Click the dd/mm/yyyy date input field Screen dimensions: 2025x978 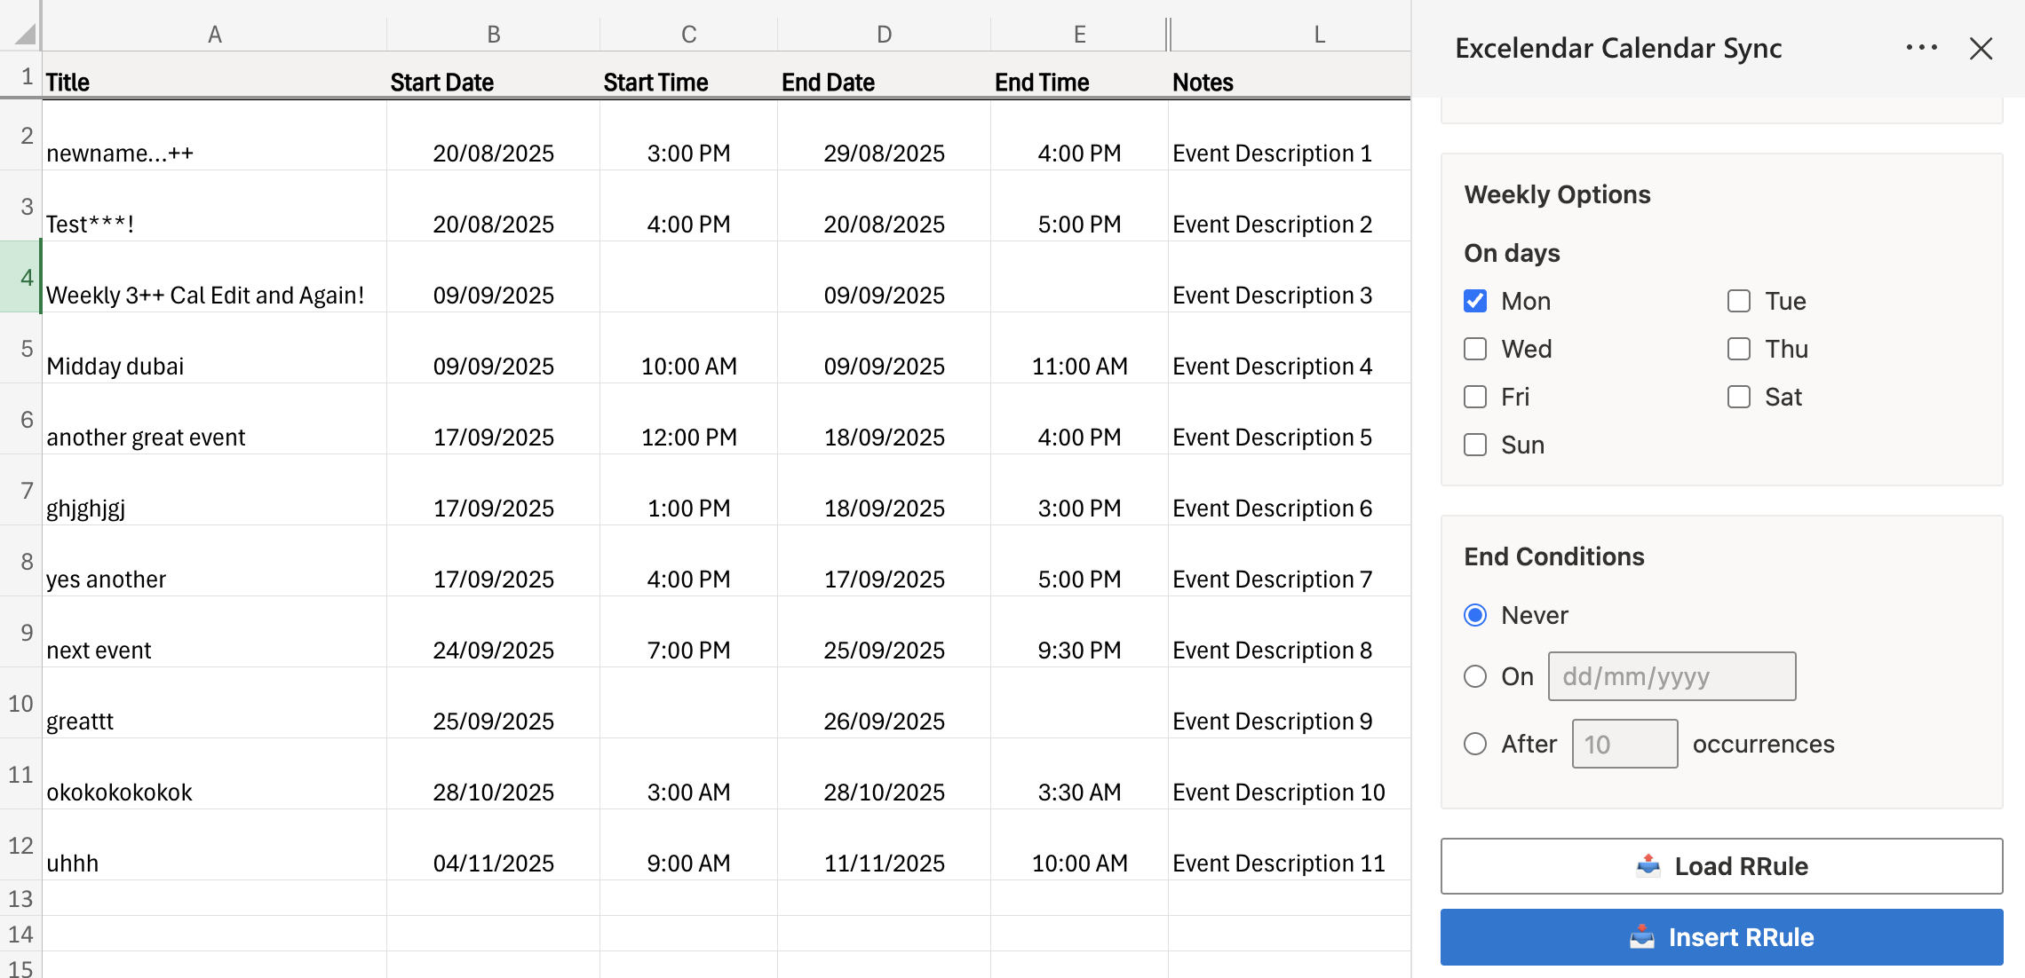[1672, 675]
